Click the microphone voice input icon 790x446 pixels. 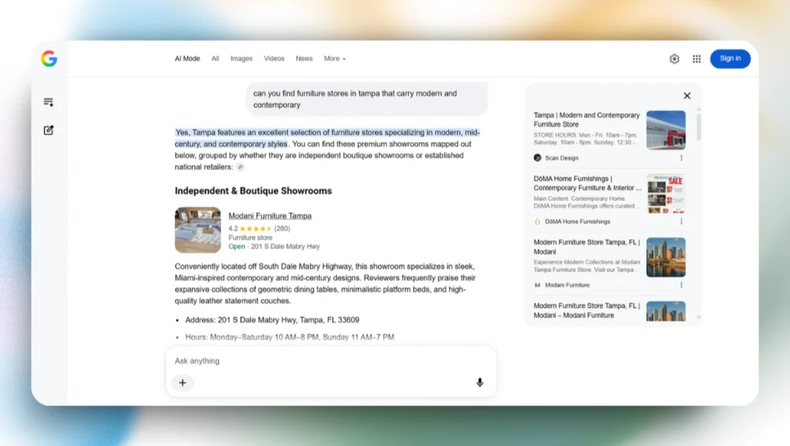pos(480,383)
